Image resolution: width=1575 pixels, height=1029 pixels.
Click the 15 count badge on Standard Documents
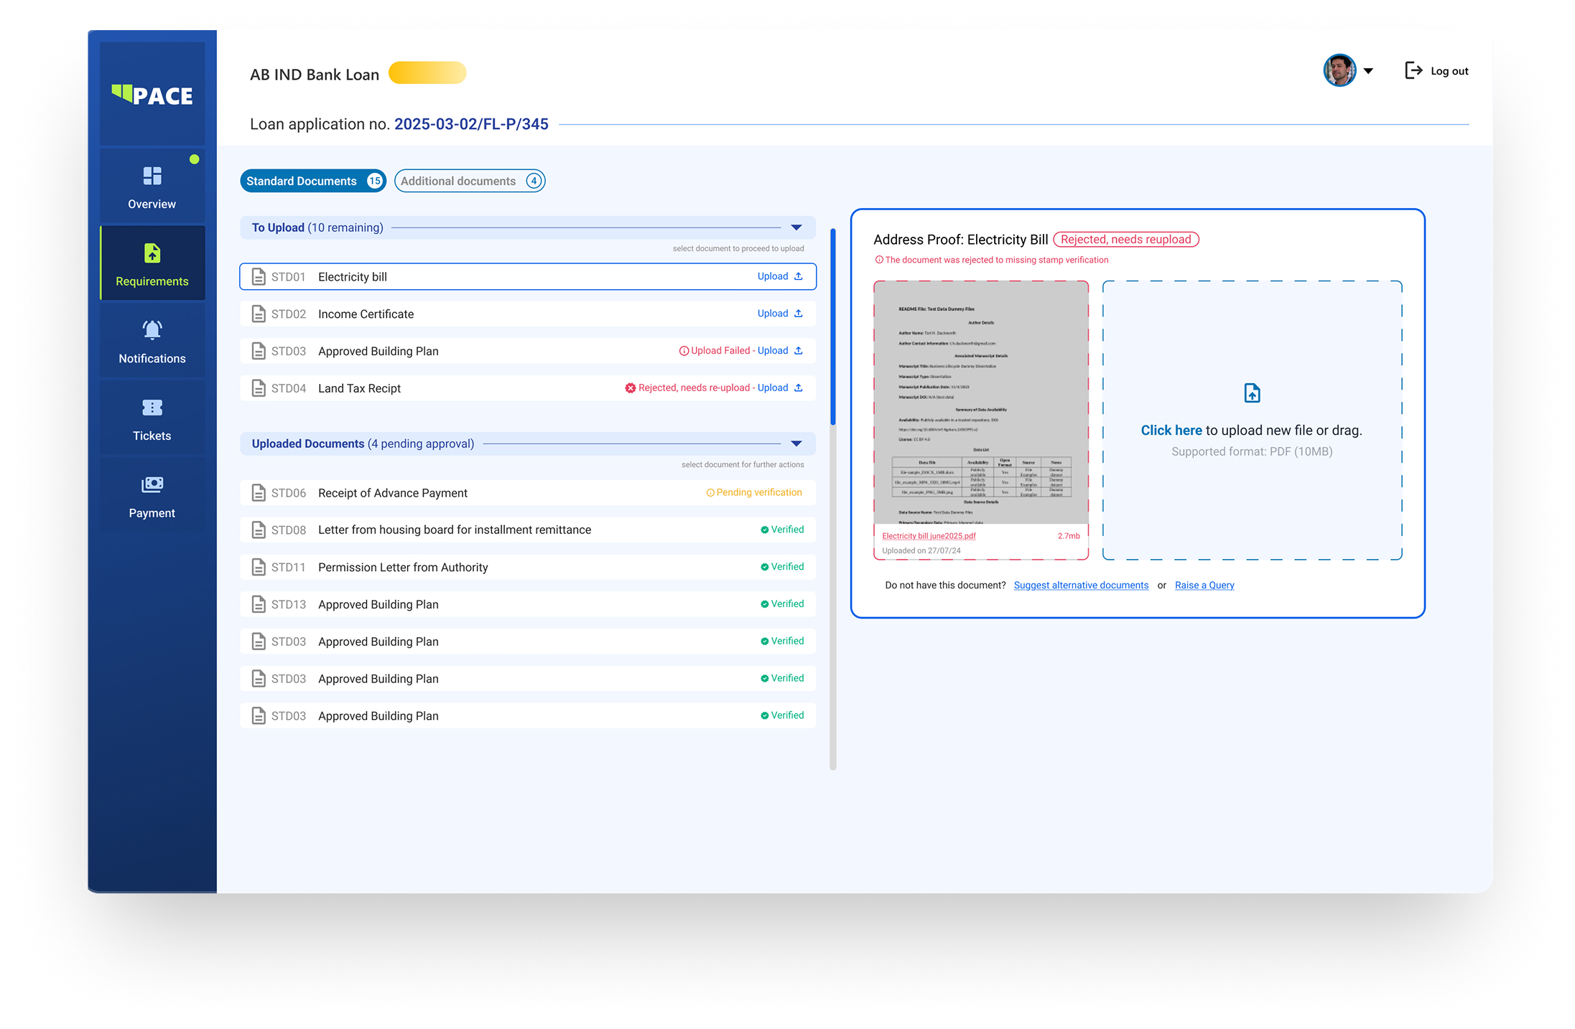pos(374,181)
